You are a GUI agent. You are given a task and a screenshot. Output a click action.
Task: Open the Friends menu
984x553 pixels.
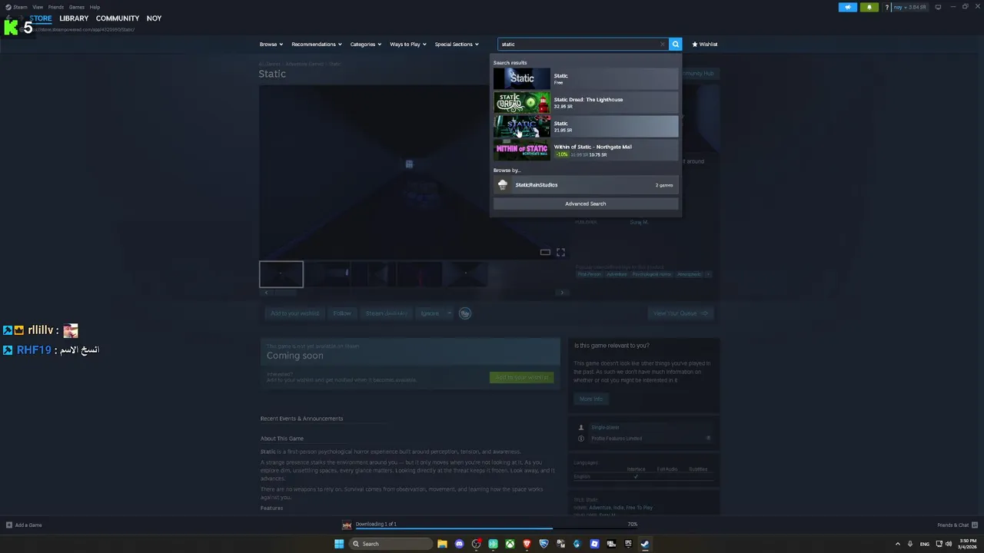56,7
